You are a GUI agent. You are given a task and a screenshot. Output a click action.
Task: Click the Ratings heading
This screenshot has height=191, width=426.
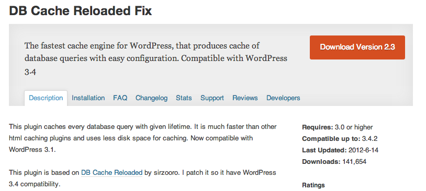coord(313,185)
